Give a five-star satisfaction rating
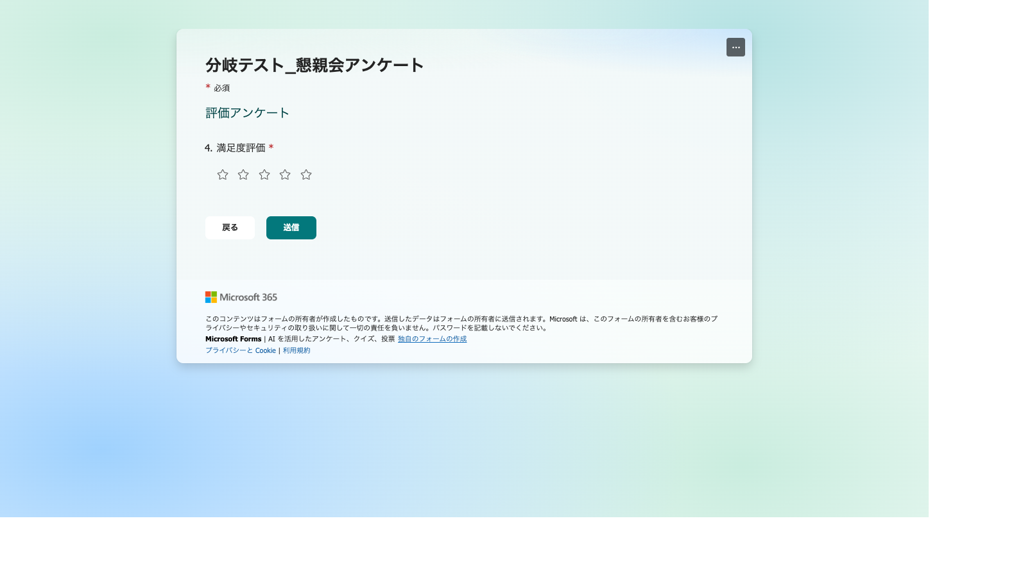The width and height of the screenshot is (1032, 575). [x=306, y=175]
